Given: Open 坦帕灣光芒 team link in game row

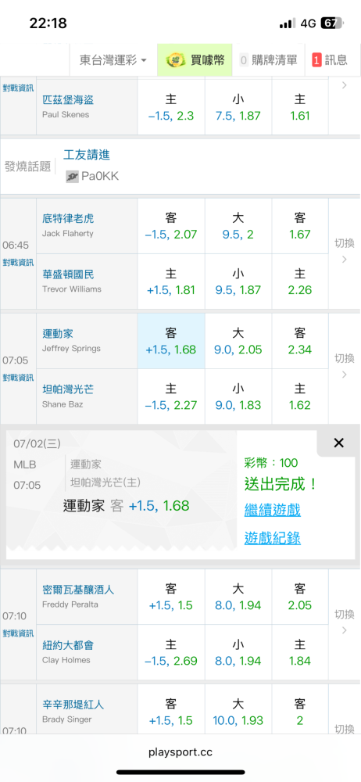Looking at the screenshot, I should pyautogui.click(x=68, y=389).
